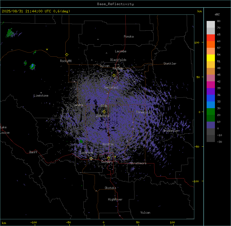The height and width of the screenshot is (226, 231).
Task: Select the purple 36-39 dBZ legend swatch
Action: (211, 92)
